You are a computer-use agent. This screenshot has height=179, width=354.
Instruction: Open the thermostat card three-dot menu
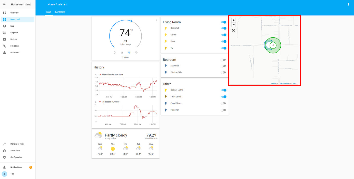coord(156,20)
